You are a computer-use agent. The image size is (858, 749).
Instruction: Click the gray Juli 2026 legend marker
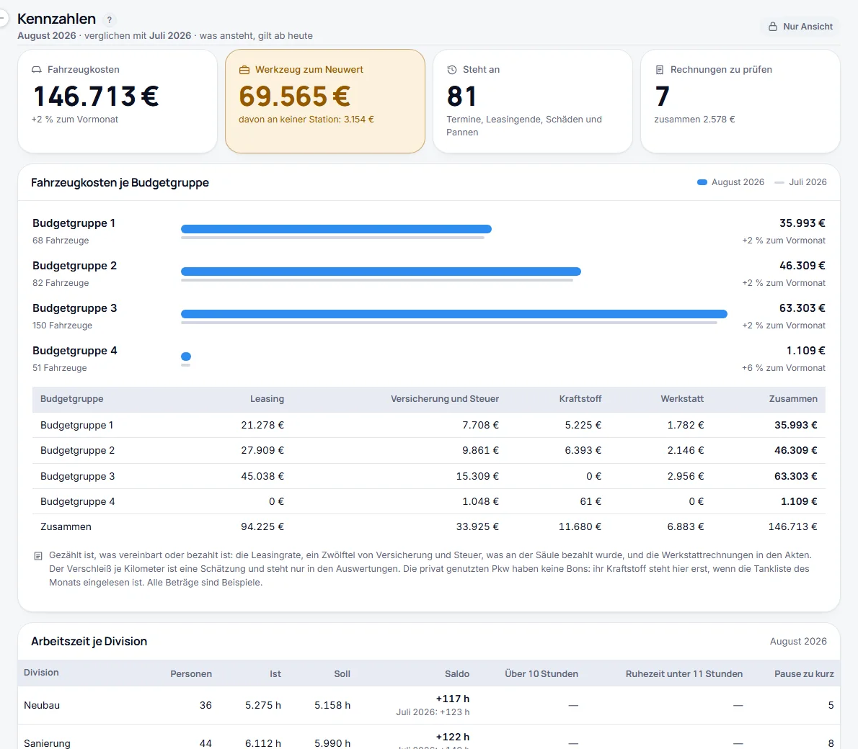779,182
